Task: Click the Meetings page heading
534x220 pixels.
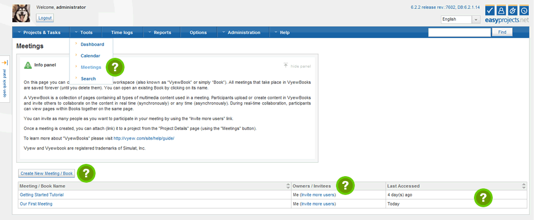Action: [x=30, y=46]
